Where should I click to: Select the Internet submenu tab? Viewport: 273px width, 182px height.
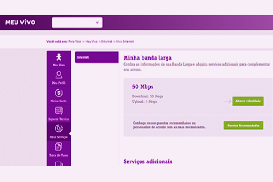96,57
